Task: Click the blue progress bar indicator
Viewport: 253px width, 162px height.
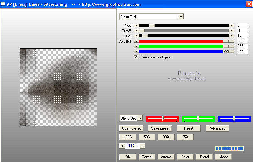Action: click(x=229, y=149)
